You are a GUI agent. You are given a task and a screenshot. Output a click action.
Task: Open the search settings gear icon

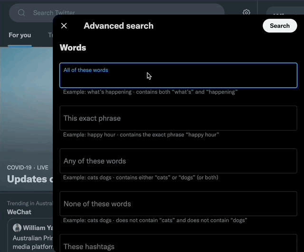[x=246, y=12]
